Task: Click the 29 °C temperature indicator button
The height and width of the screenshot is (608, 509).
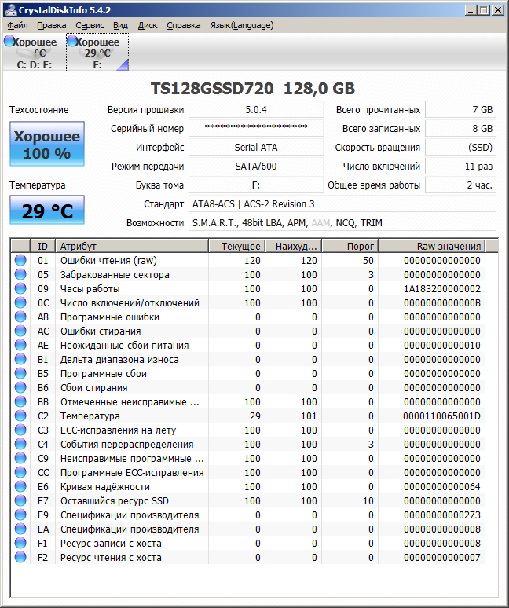Action: coord(46,211)
